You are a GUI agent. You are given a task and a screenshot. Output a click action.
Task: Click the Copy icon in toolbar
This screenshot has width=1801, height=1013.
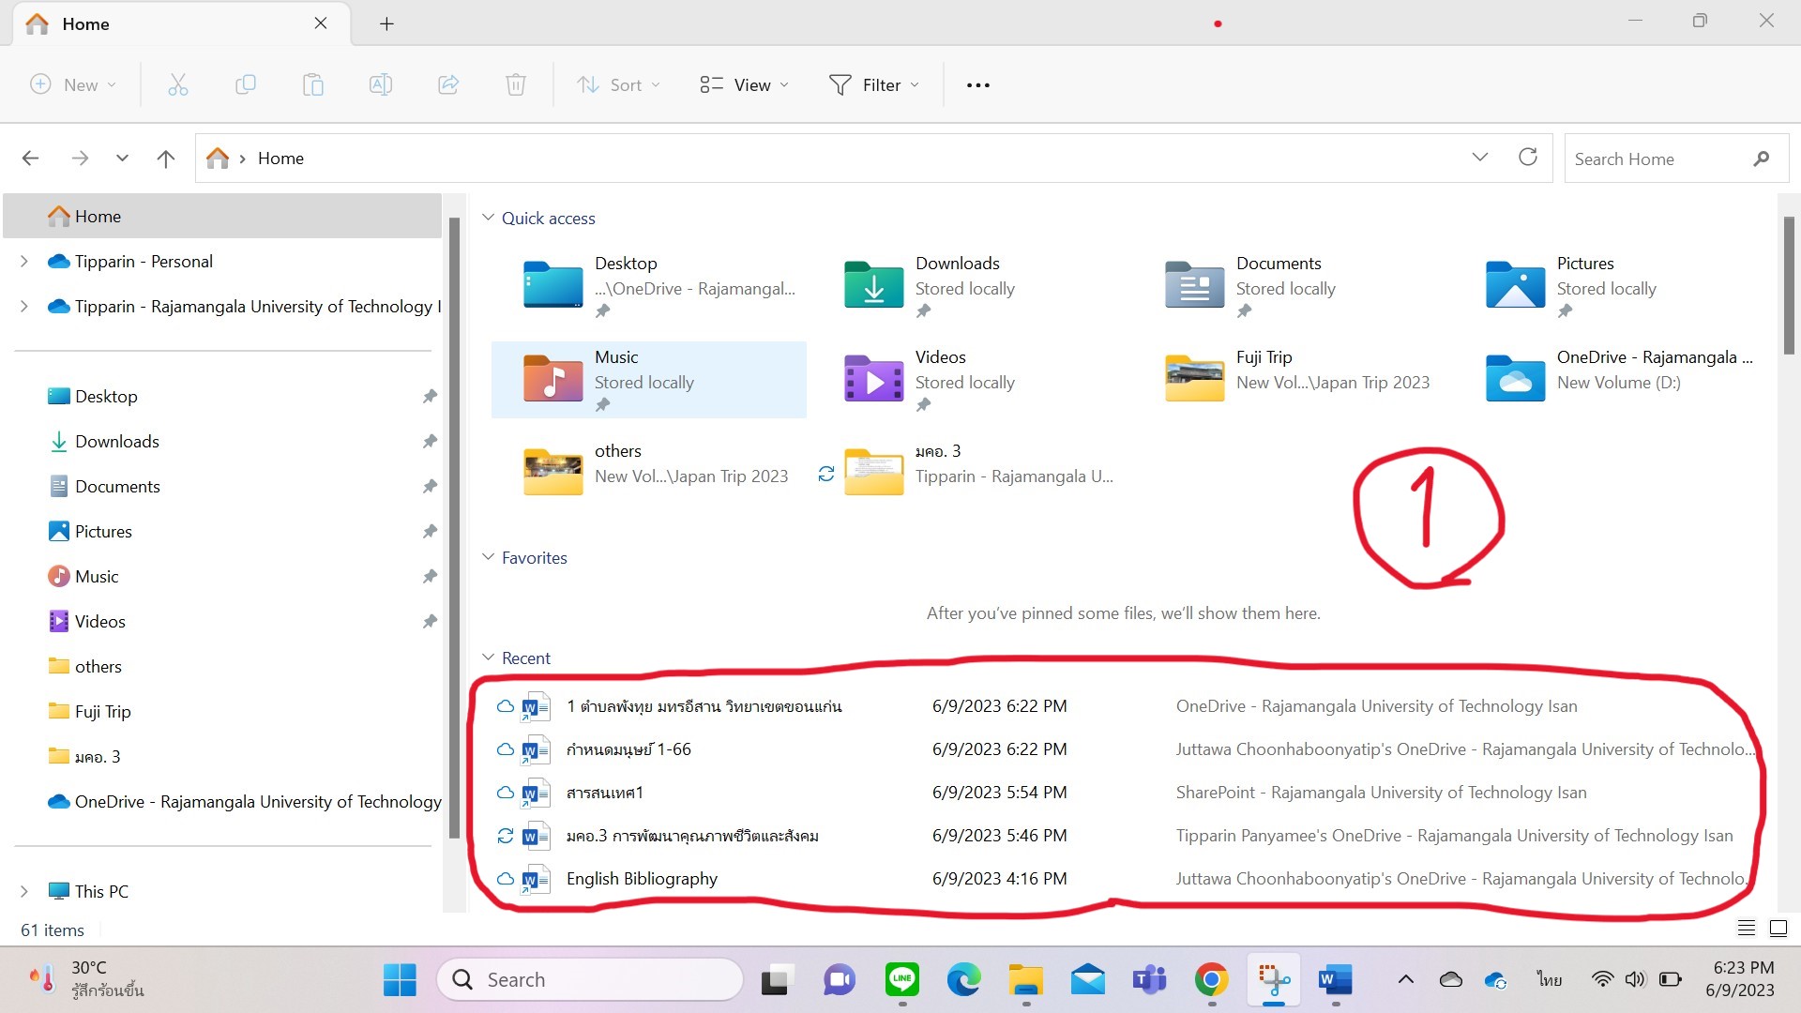(x=245, y=84)
